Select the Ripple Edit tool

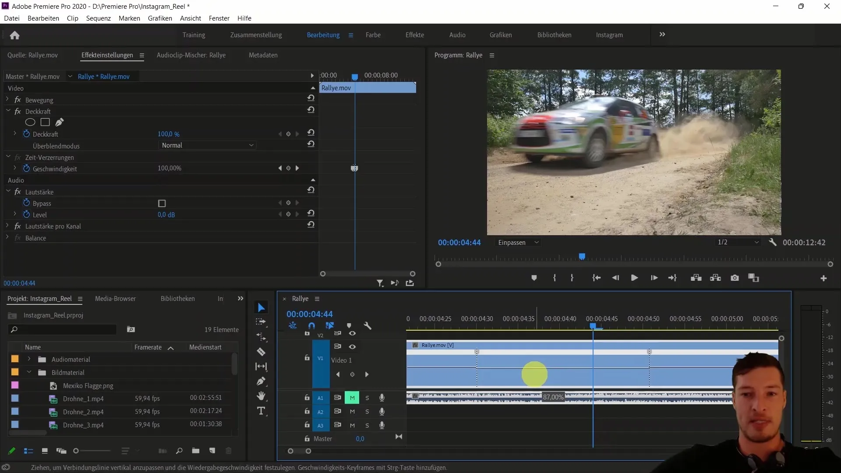(261, 337)
